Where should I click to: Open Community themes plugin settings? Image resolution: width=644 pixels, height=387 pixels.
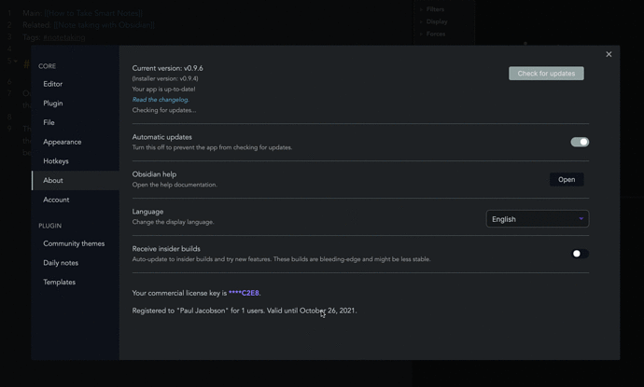point(74,243)
